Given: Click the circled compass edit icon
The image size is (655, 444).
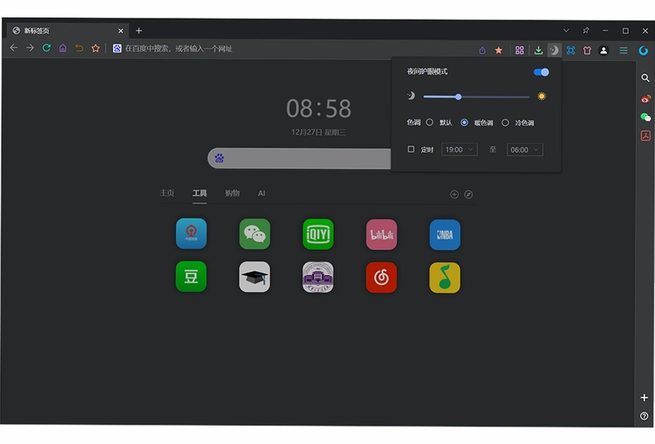Looking at the screenshot, I should (468, 195).
